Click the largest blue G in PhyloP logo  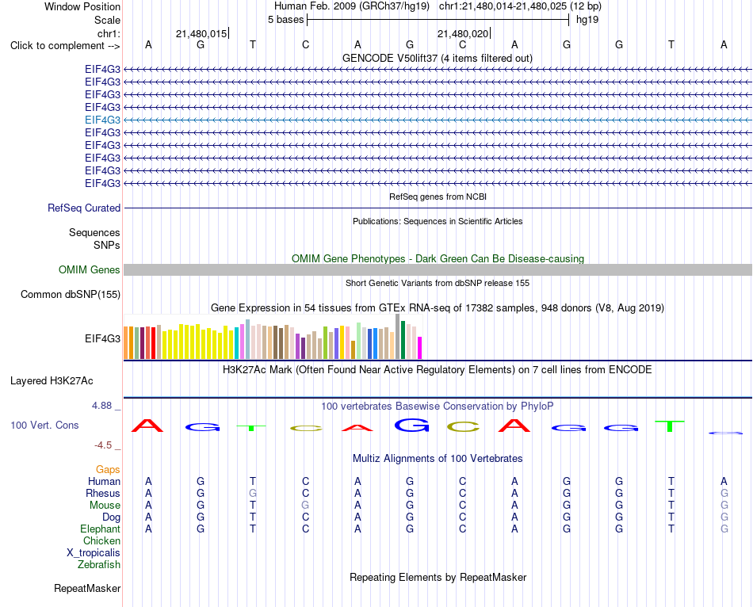[411, 425]
